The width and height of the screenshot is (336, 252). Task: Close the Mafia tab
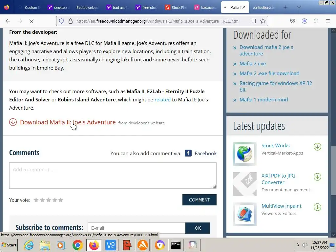tap(244, 7)
